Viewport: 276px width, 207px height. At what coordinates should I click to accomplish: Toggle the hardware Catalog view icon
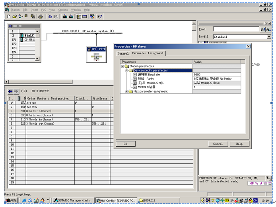pos(79,16)
